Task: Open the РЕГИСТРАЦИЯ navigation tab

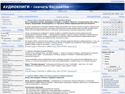Action: [62, 11]
